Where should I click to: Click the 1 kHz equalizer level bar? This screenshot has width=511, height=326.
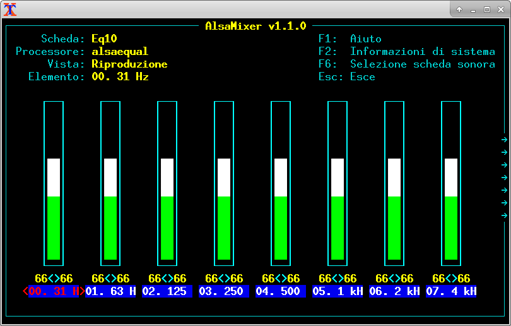[x=338, y=183]
